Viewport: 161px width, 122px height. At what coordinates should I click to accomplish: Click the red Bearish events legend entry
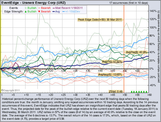45,8
